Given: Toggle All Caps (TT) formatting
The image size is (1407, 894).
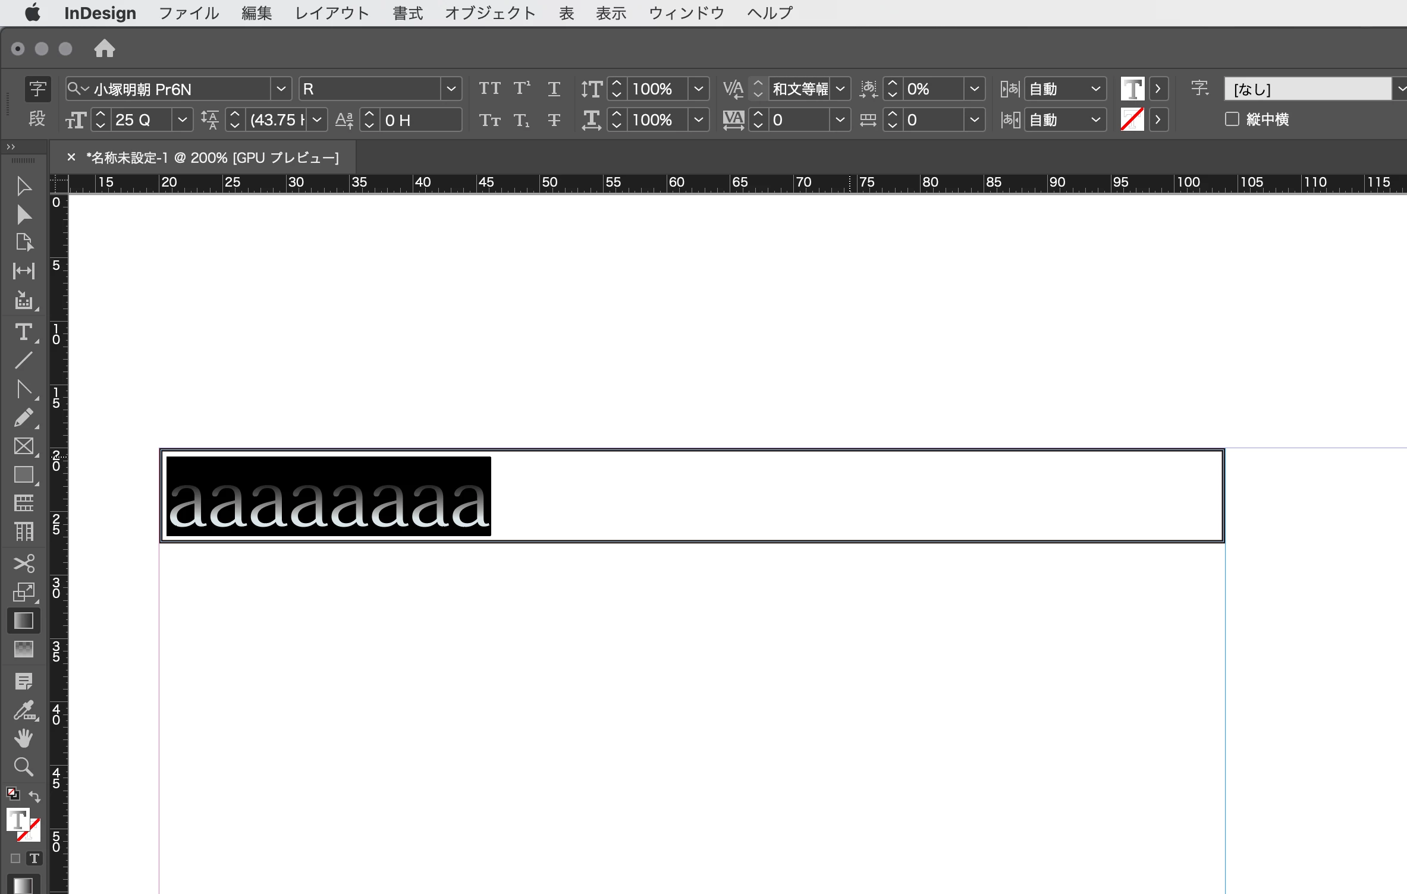Looking at the screenshot, I should tap(489, 89).
